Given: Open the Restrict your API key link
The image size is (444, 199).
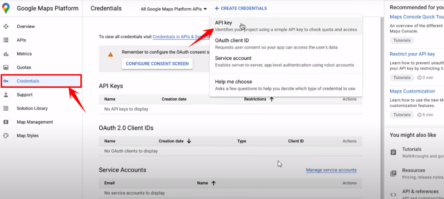Looking at the screenshot, I should point(412,54).
